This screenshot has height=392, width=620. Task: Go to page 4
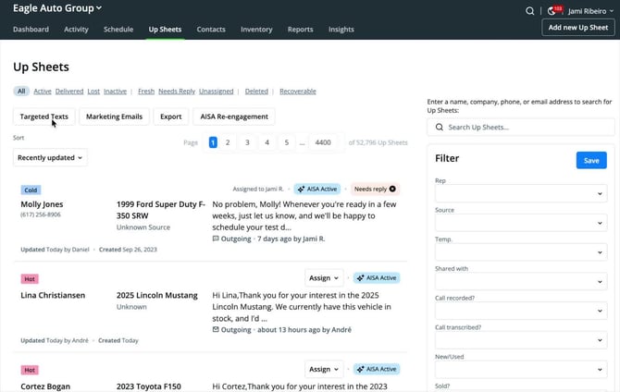click(267, 142)
